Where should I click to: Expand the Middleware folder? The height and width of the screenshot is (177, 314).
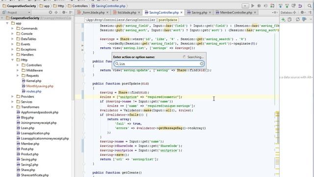pos(18,70)
